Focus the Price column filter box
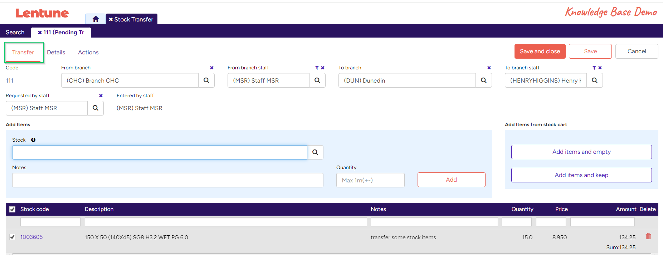Viewport: 663px width, 255px height. point(551,222)
